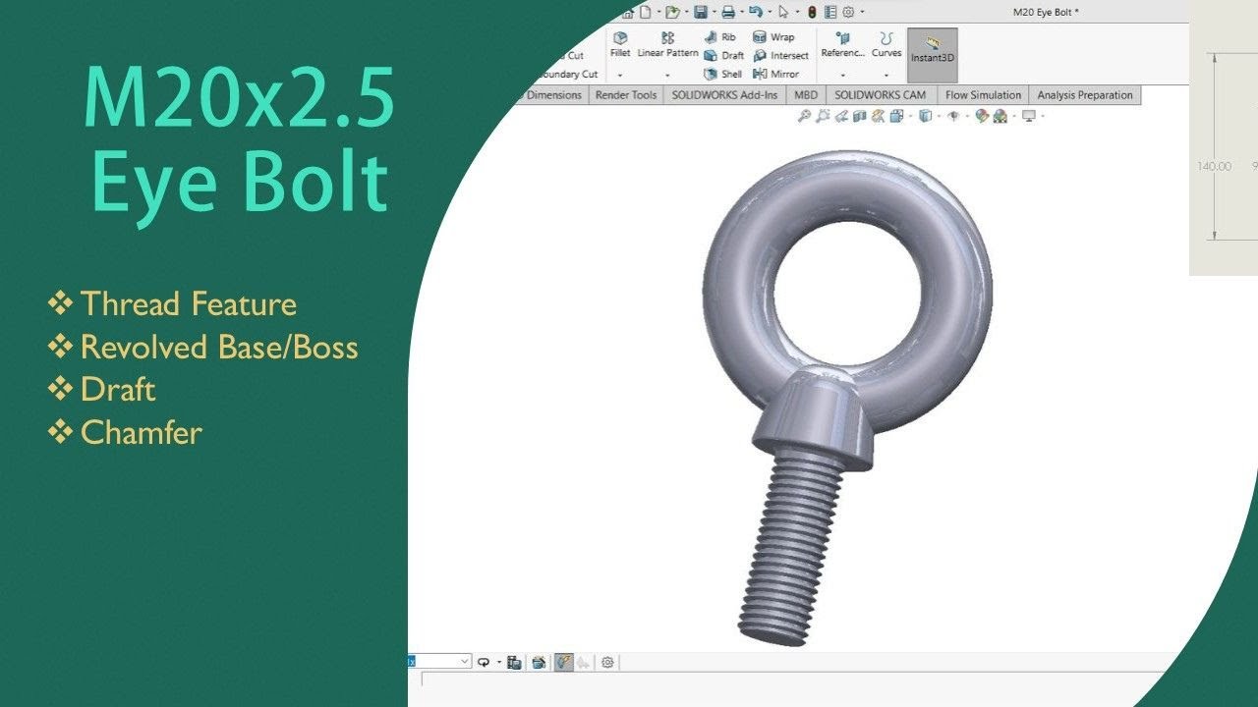Click the Hide/Show Items icon
The image size is (1258, 707).
[x=953, y=116]
